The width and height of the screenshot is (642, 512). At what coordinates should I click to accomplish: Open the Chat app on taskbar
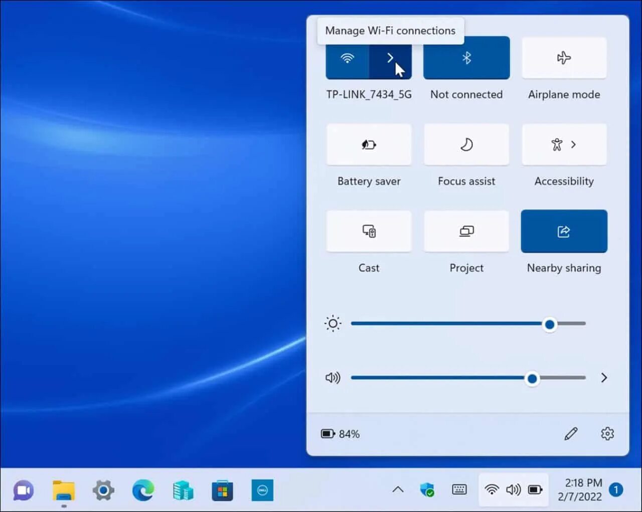coord(24,490)
